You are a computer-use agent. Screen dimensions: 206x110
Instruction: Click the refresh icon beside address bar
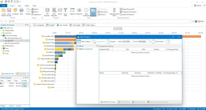193,21
